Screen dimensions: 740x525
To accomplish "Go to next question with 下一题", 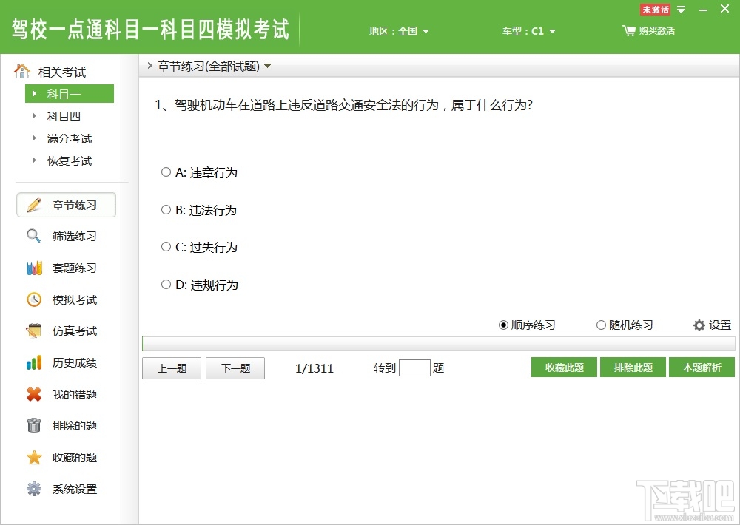I will pos(235,368).
